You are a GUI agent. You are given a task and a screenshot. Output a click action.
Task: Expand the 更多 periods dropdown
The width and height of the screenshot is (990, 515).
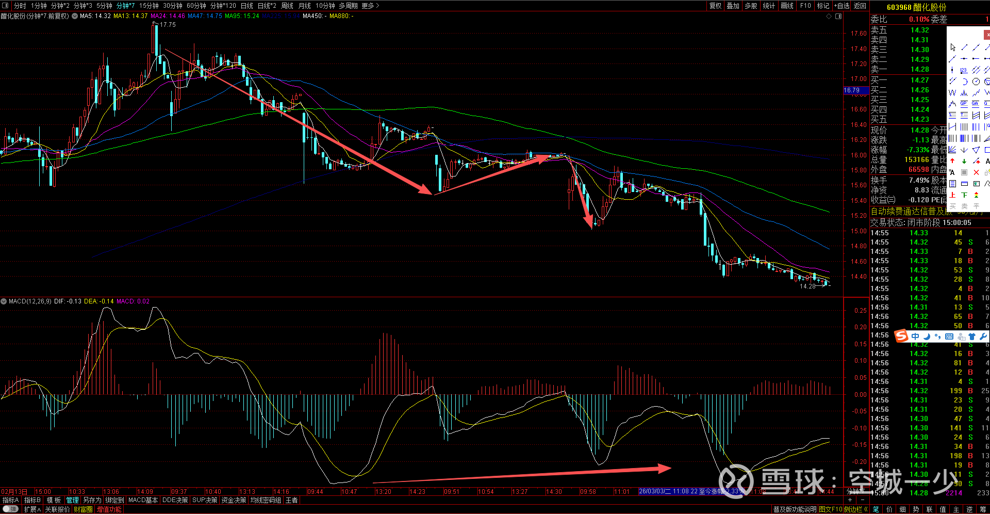pyautogui.click(x=370, y=6)
